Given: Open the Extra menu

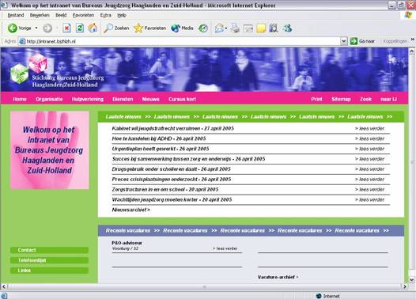Looking at the screenshot, I should pos(106,15).
